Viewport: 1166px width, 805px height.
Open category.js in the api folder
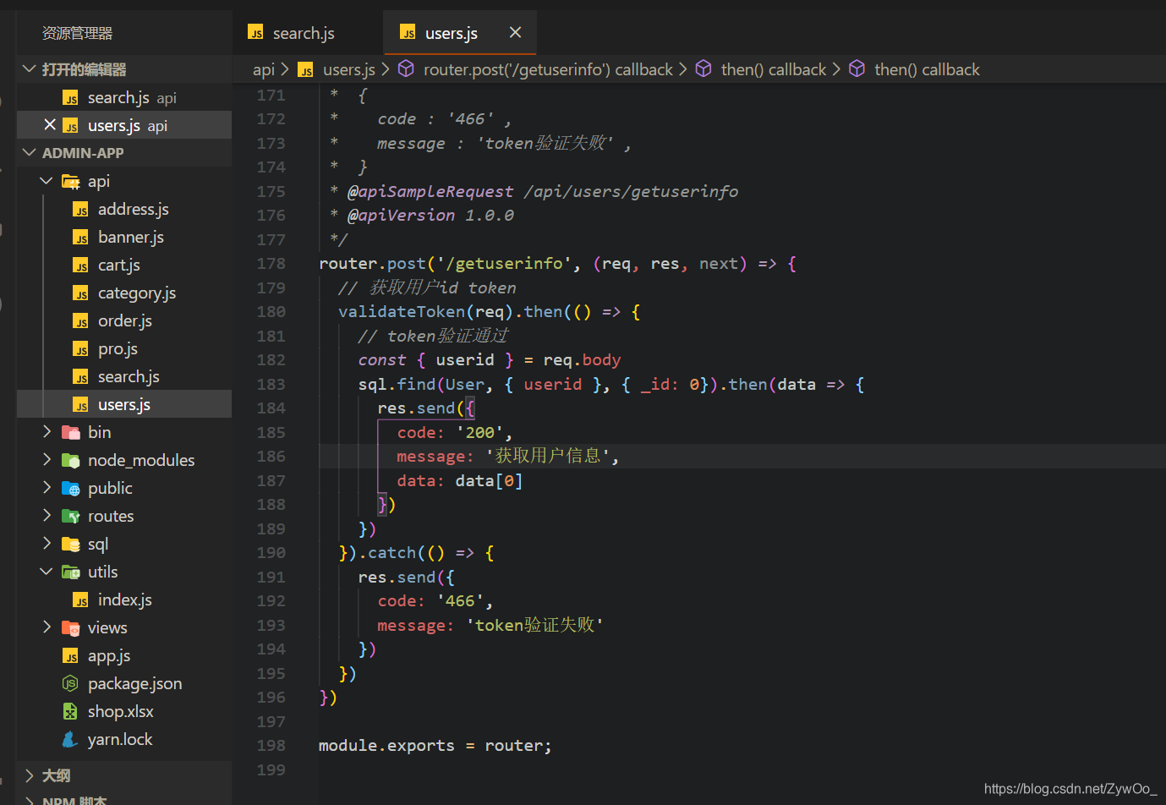coord(124,293)
